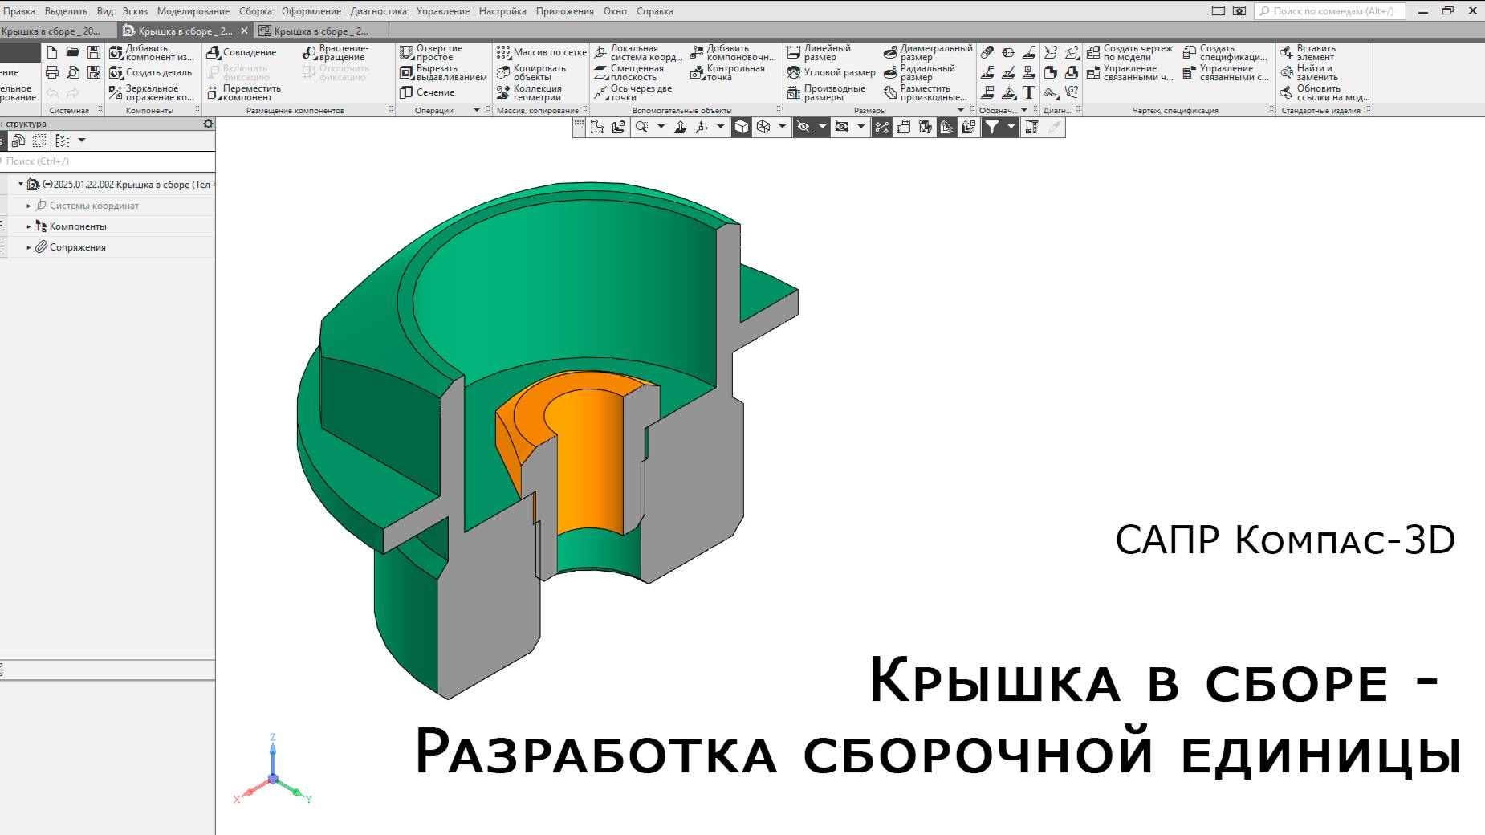Image resolution: width=1485 pixels, height=835 pixels.
Task: Open the Моделирование menu
Action: coord(193,11)
